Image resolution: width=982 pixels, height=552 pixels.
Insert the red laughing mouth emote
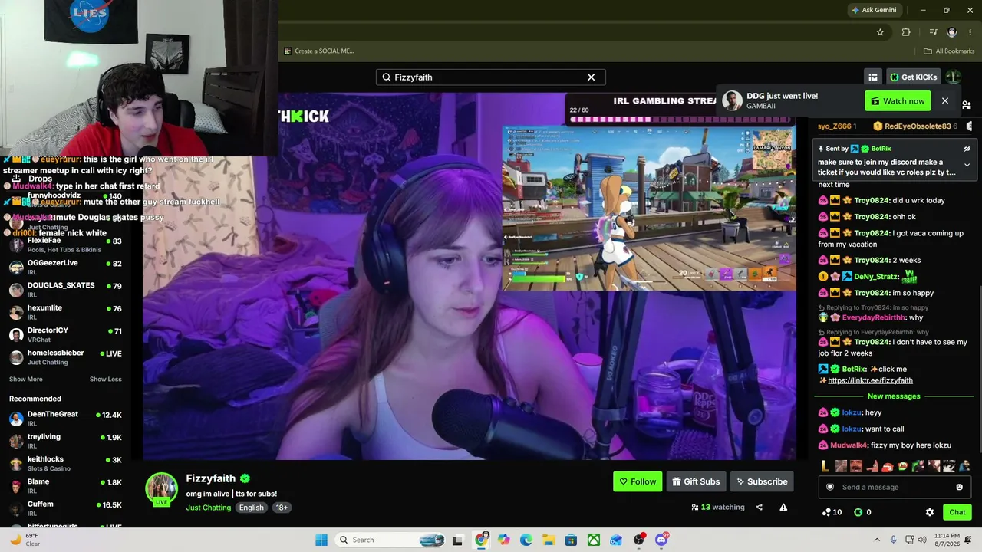click(888, 466)
